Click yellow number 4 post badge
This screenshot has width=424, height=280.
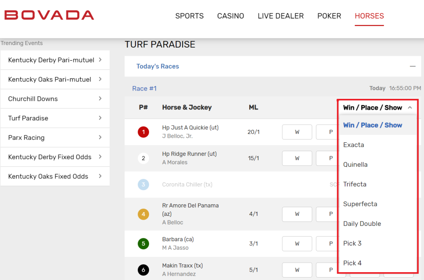pyautogui.click(x=143, y=214)
